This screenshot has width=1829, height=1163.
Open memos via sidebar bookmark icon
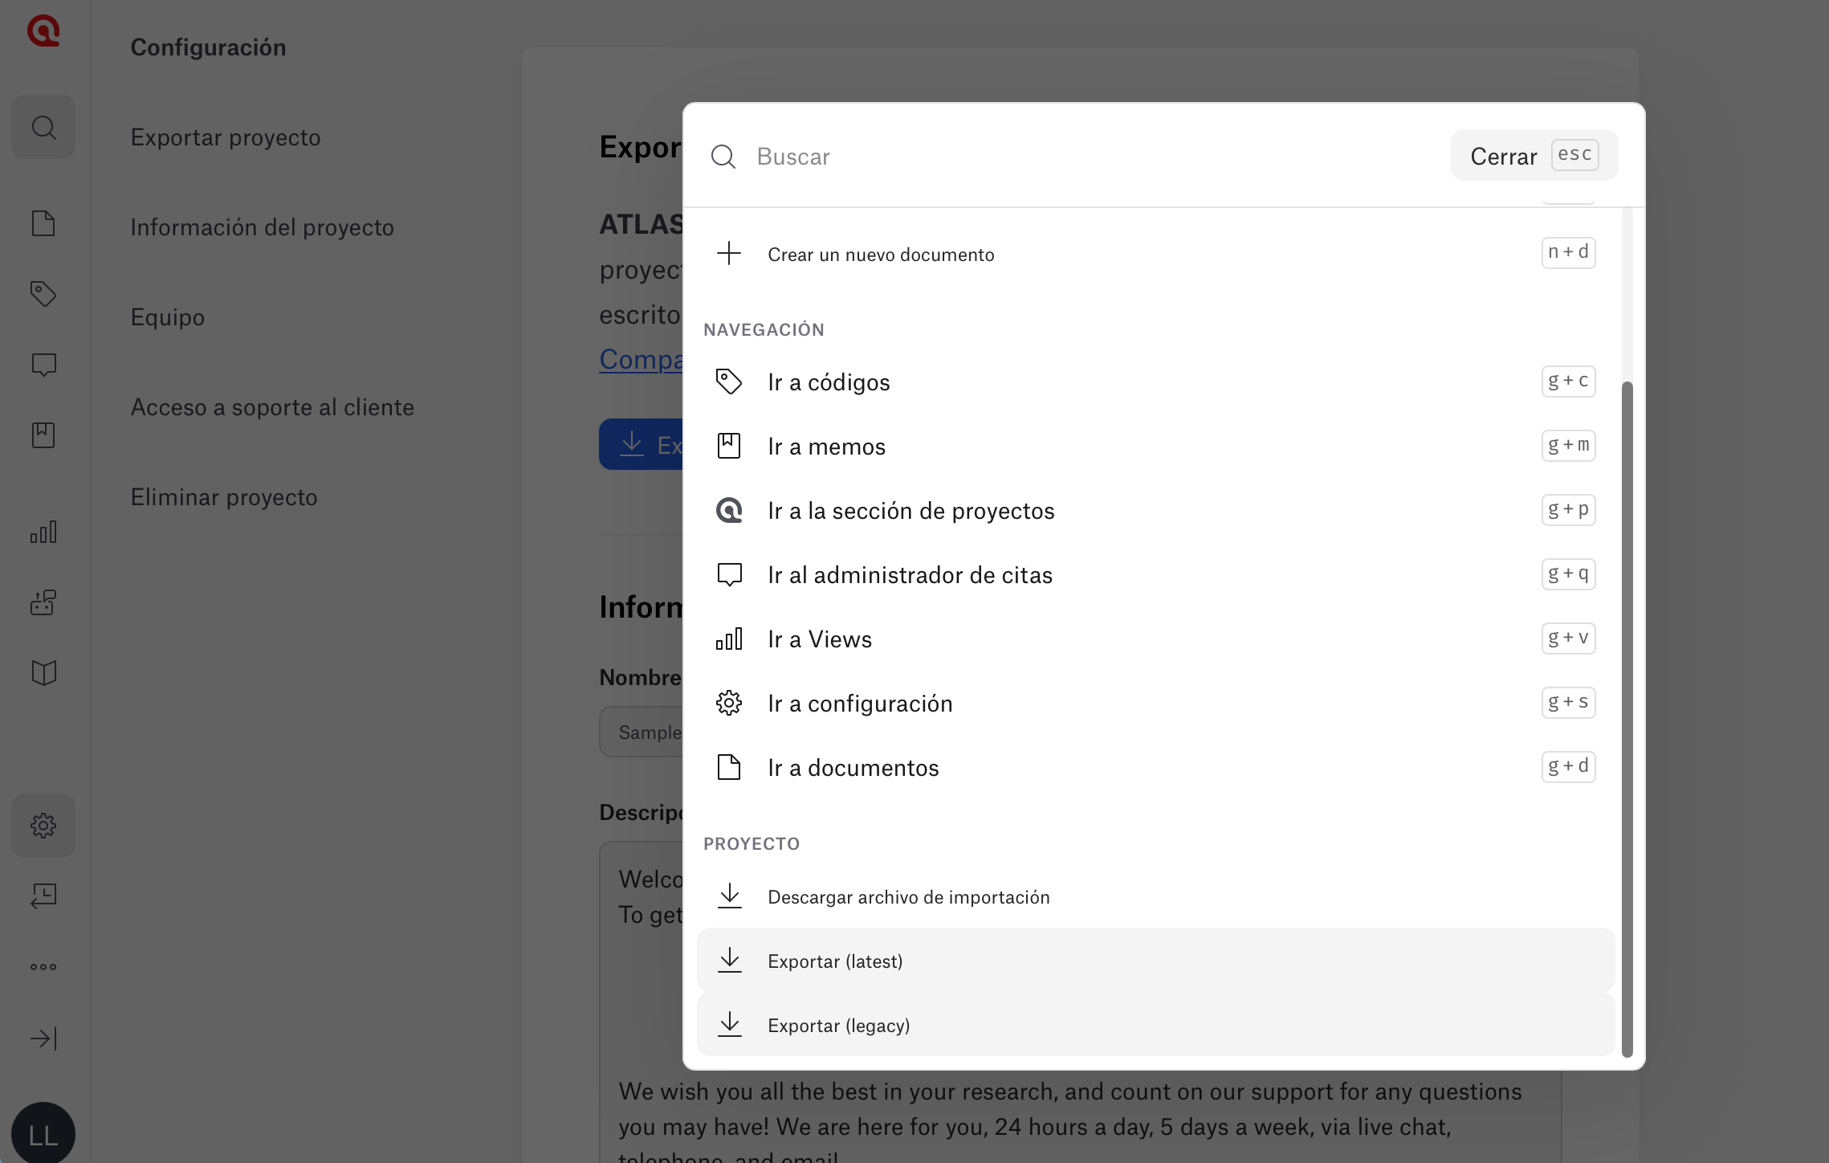43,435
